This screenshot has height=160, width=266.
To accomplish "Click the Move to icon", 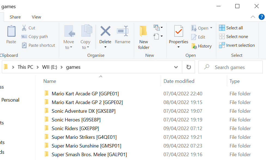I will [70, 31].
